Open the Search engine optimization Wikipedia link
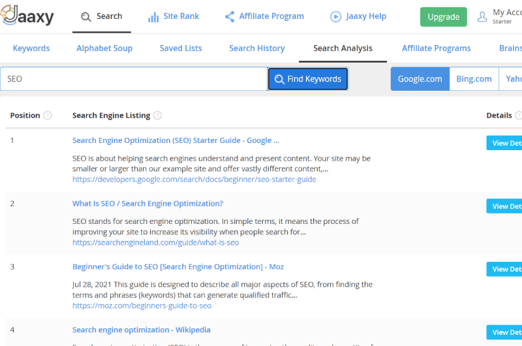The width and height of the screenshot is (522, 346). (141, 330)
